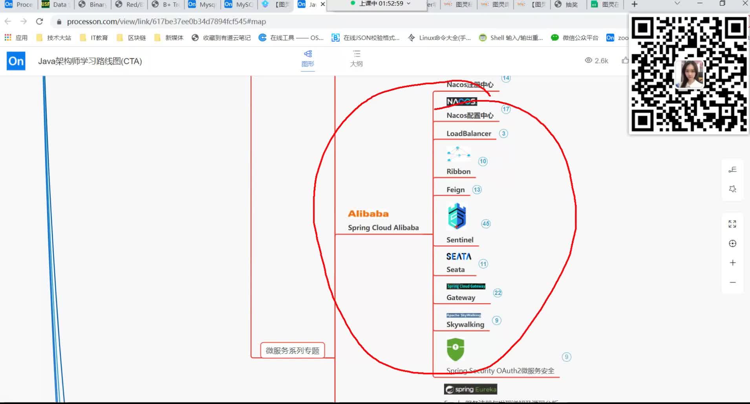
Task: Expand Spring Security OAuth2 badge 9
Action: coord(566,357)
